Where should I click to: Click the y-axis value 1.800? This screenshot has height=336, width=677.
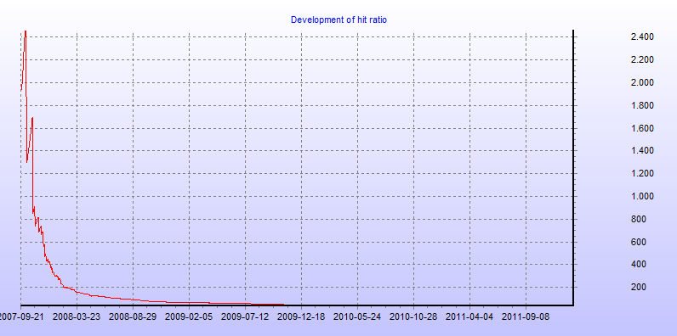tap(641, 105)
